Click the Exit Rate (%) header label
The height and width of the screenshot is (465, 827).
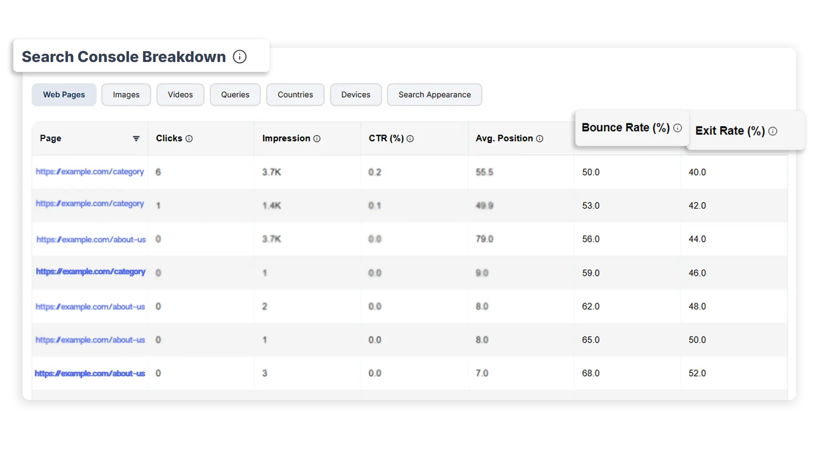tap(730, 131)
